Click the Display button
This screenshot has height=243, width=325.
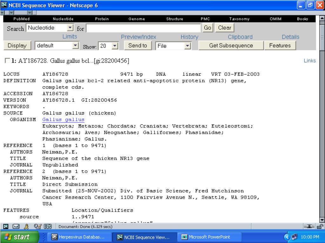point(17,46)
